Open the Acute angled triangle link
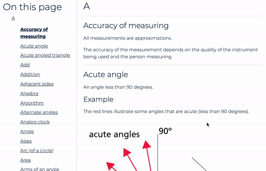This screenshot has width=266, height=171. 45,55
